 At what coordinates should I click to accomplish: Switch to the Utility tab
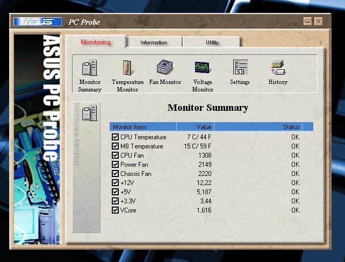click(x=212, y=42)
